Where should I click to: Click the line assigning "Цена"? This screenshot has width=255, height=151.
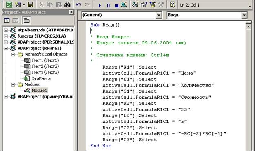[149, 73]
